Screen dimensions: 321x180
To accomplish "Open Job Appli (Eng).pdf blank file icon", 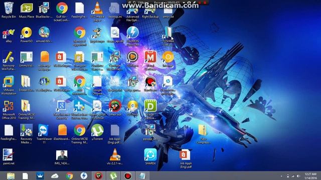I will (115, 130).
